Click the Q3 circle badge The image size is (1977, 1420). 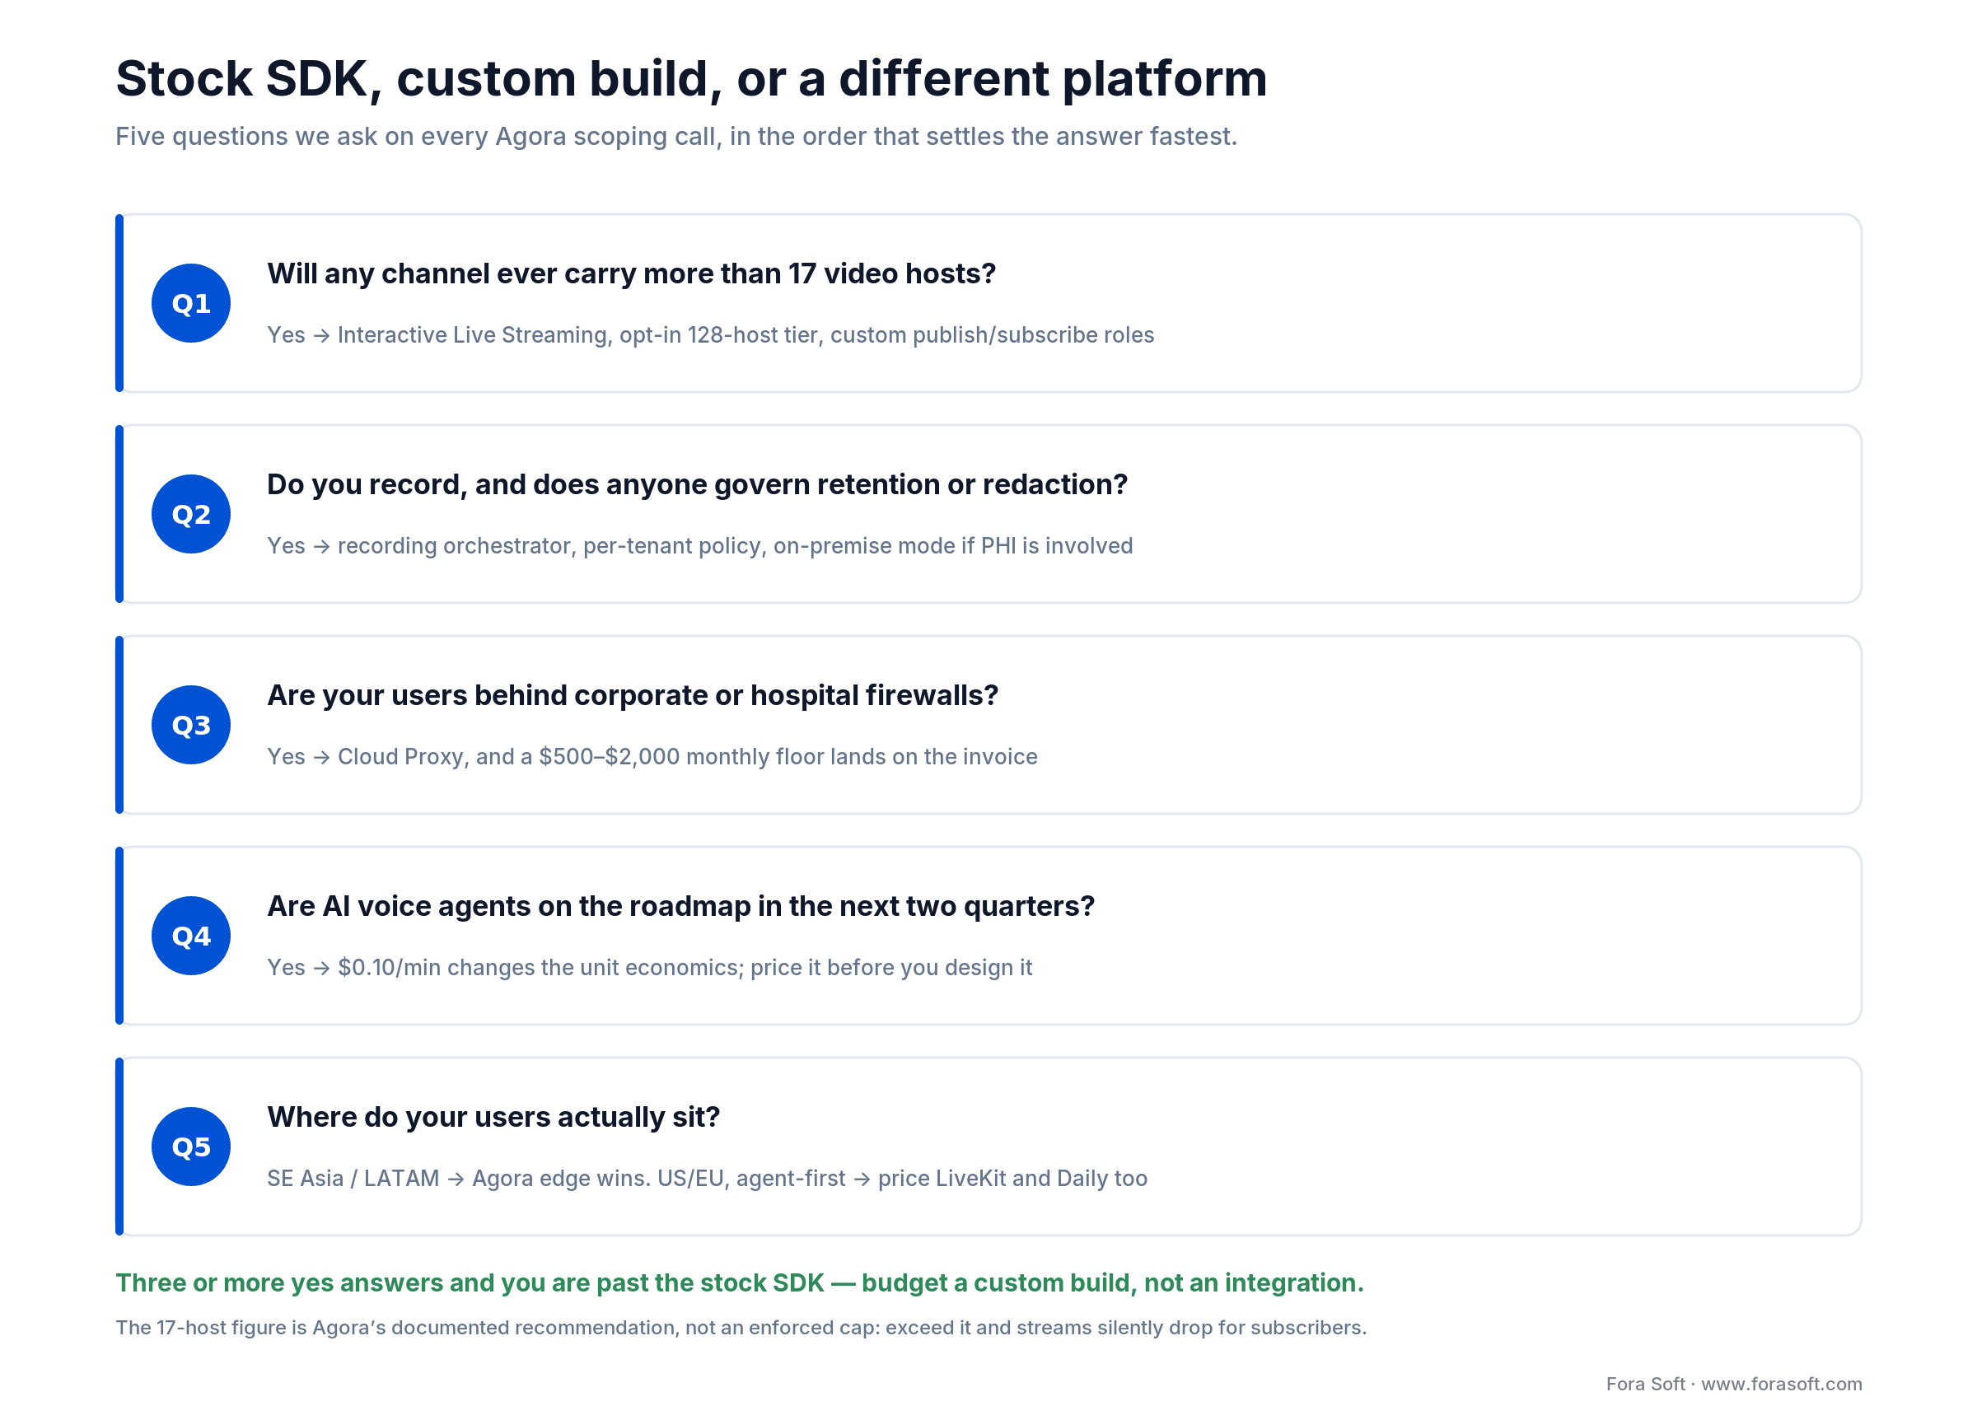[191, 726]
